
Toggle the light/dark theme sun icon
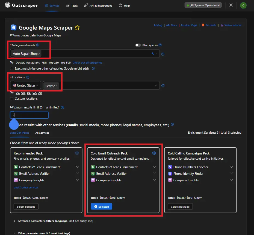(x=231, y=5)
